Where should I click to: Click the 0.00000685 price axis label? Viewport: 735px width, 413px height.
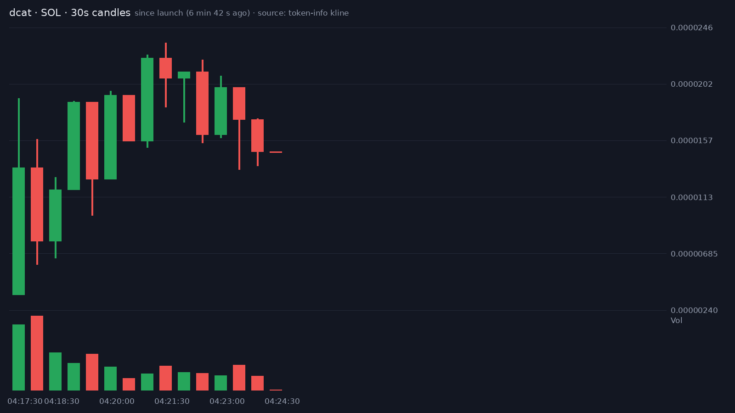tap(694, 254)
